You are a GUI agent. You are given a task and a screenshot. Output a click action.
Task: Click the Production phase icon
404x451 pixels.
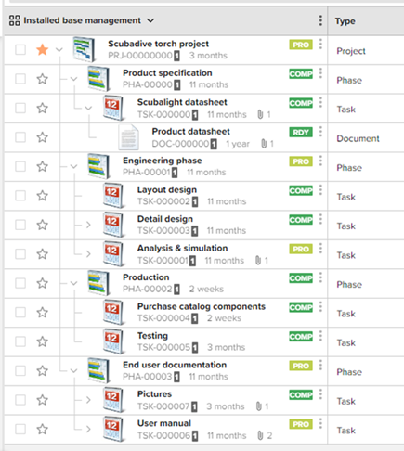tap(98, 283)
